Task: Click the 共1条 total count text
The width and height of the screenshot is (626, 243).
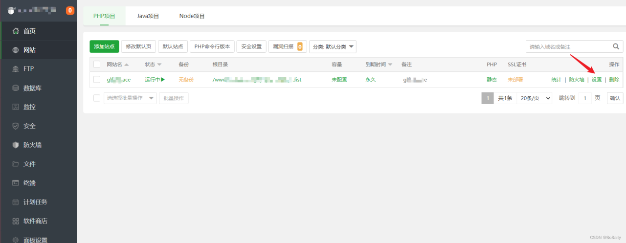Action: pyautogui.click(x=505, y=98)
